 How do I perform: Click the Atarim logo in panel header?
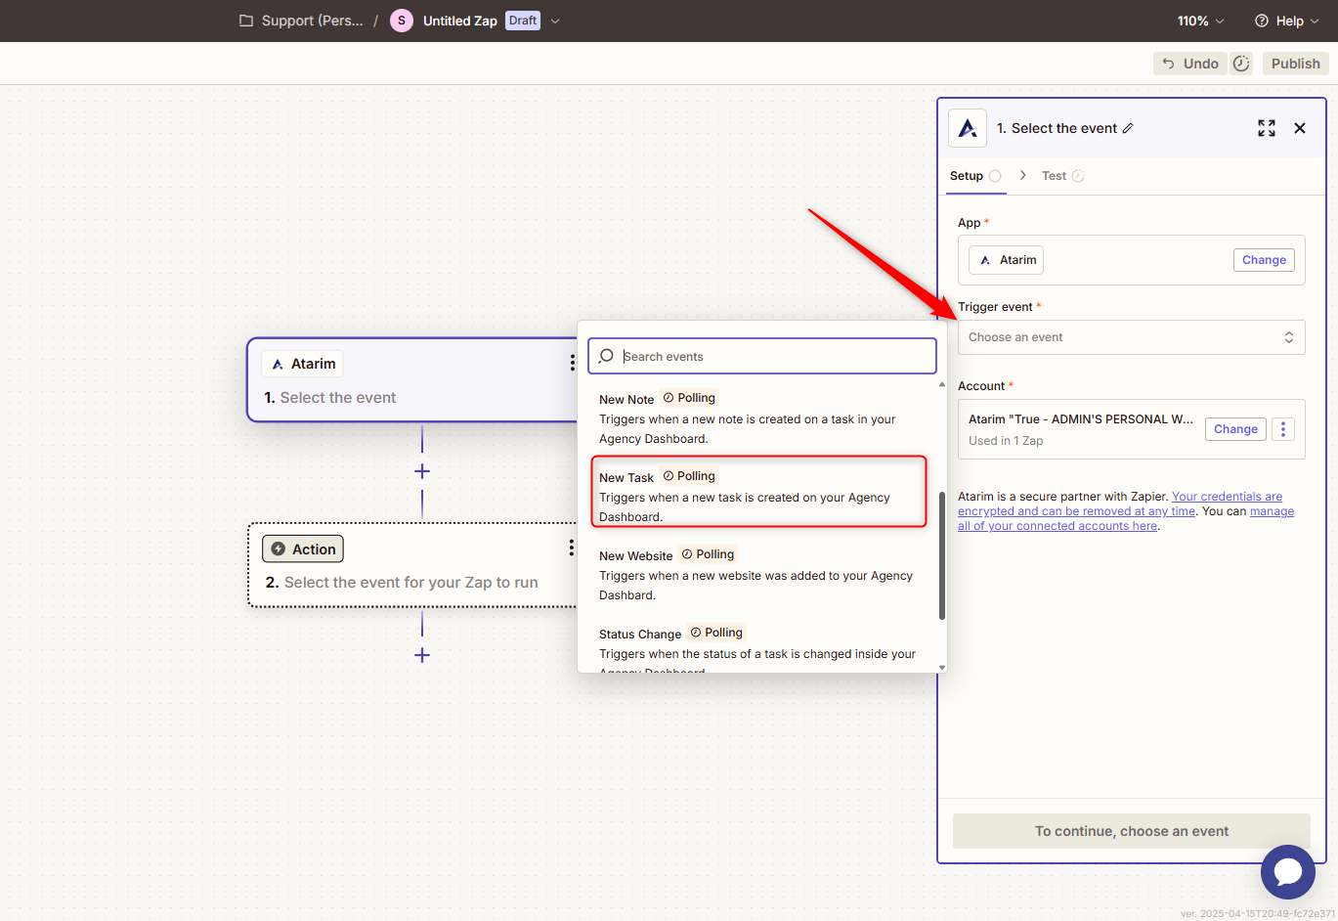click(x=968, y=128)
